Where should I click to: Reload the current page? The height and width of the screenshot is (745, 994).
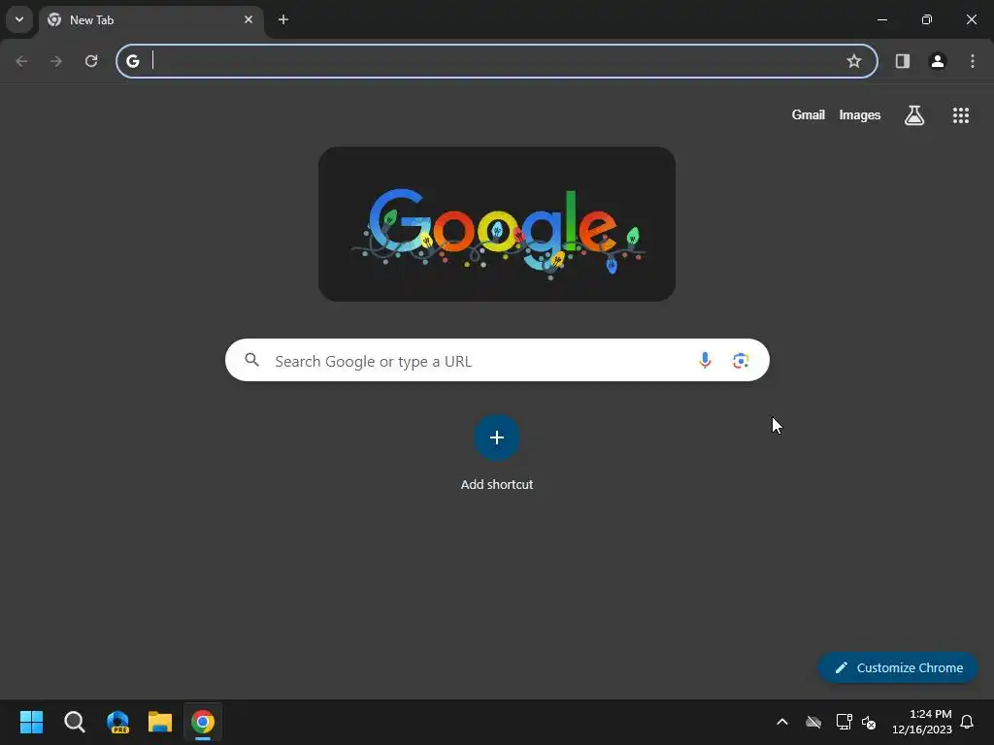tap(91, 61)
